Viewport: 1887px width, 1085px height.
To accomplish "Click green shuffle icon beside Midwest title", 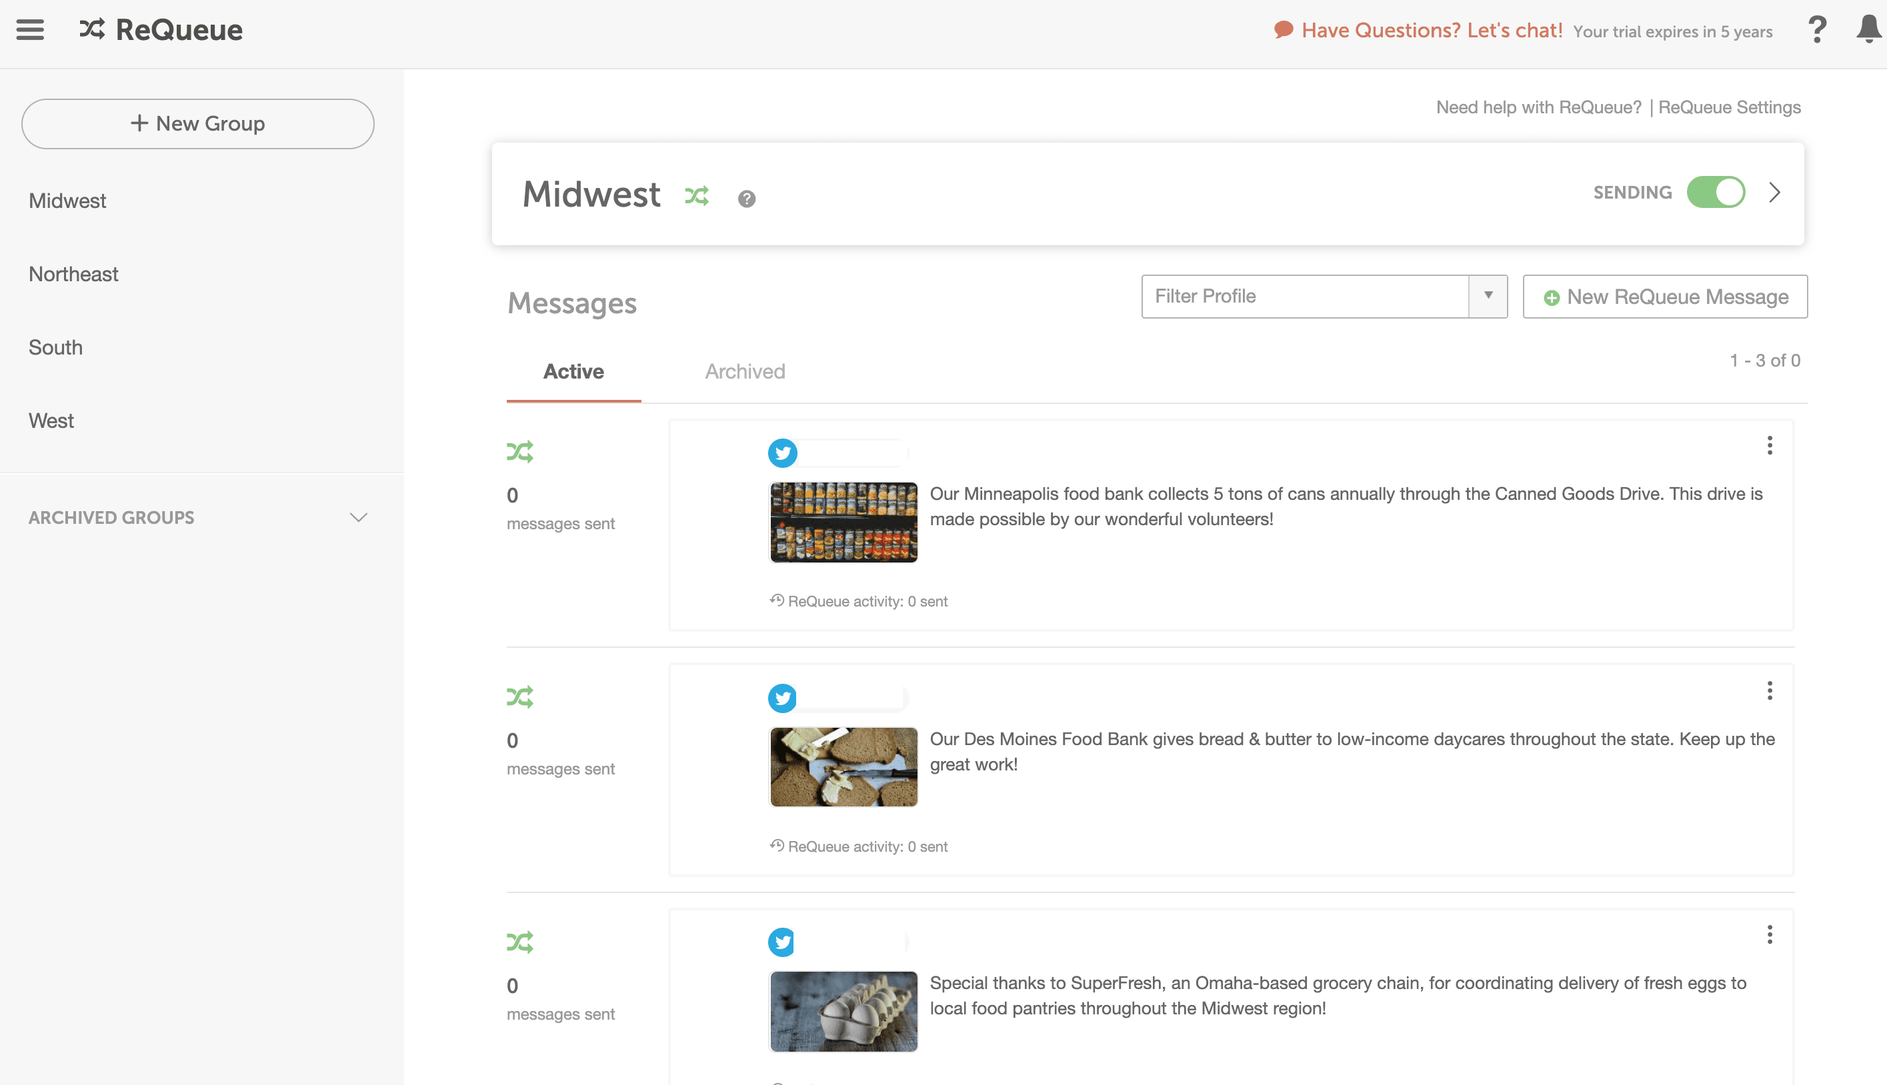I will tap(696, 196).
